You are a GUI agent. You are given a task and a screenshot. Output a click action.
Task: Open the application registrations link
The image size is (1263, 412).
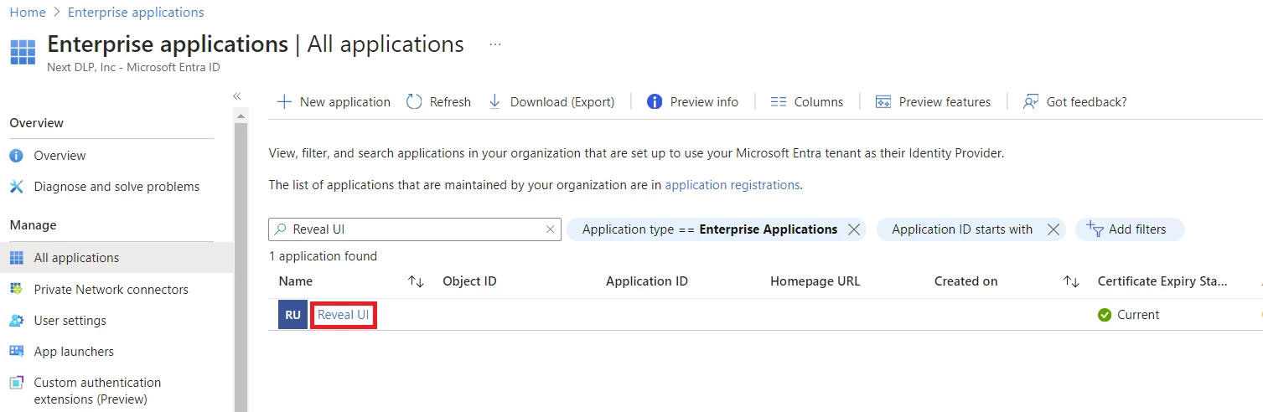(x=732, y=184)
